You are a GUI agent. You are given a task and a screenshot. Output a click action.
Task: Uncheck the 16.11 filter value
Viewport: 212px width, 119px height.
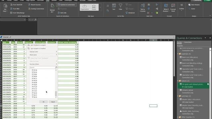32,78
